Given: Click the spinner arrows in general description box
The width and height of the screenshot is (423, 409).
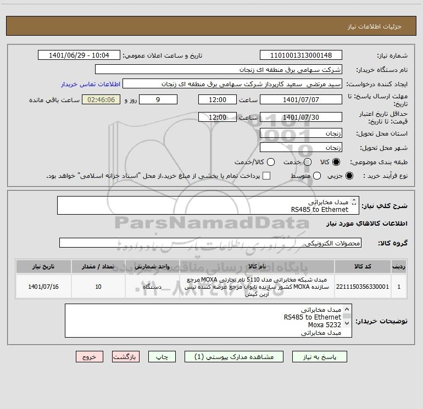Looking at the screenshot, I should [354, 201].
